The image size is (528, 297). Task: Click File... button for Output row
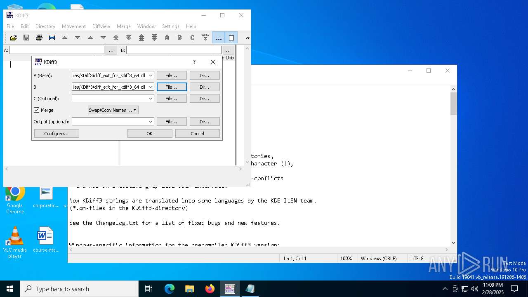[171, 122]
